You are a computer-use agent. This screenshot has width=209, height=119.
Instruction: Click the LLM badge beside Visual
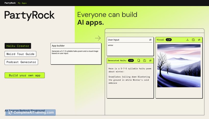click(x=169, y=40)
